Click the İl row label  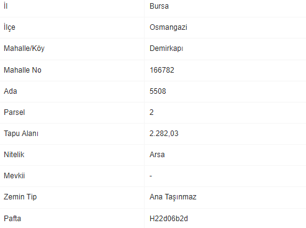[6, 6]
